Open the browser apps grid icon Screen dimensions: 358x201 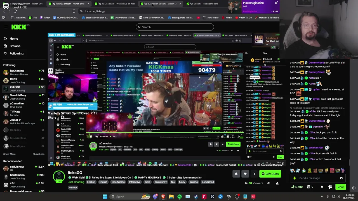pyautogui.click(x=4, y=18)
